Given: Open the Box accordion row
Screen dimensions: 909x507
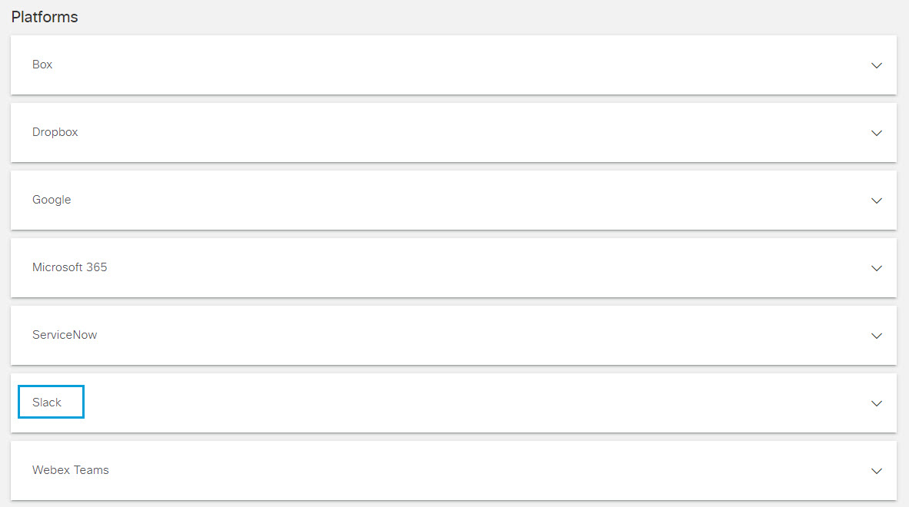Looking at the screenshot, I should click(453, 65).
